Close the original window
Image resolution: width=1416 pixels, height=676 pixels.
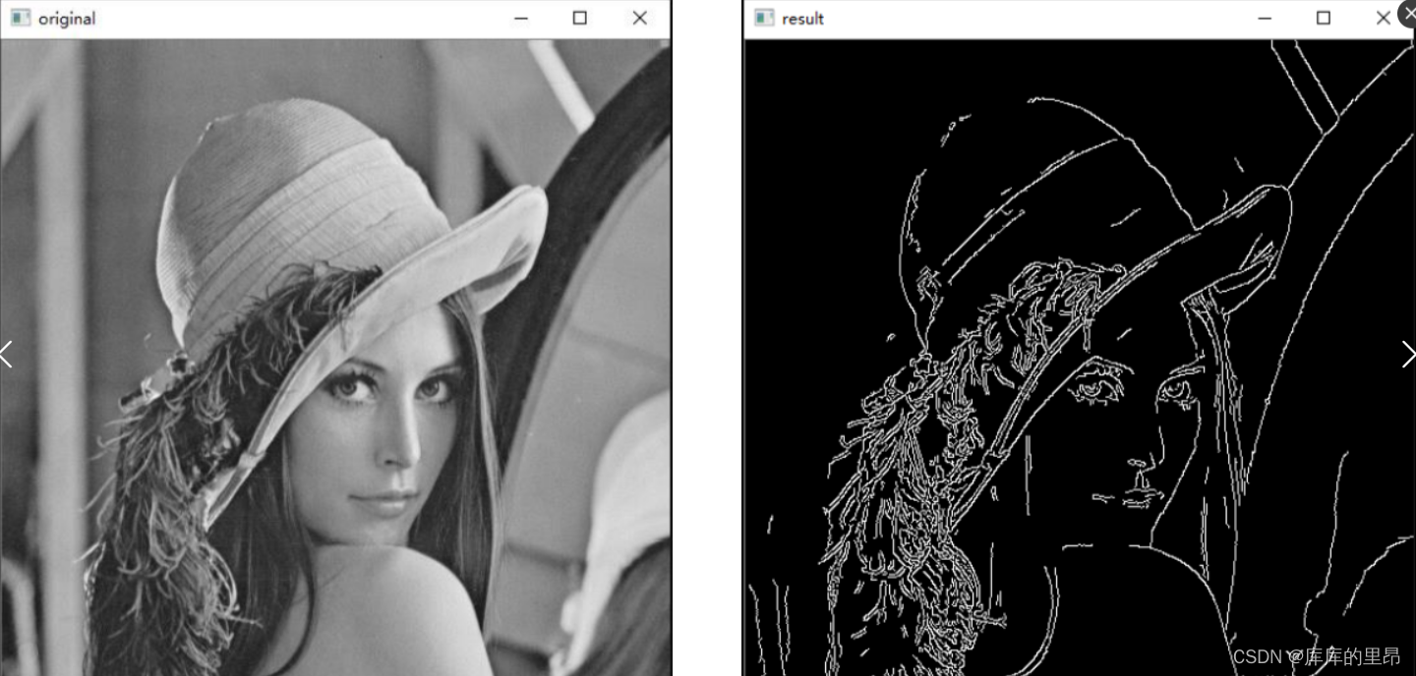(640, 18)
